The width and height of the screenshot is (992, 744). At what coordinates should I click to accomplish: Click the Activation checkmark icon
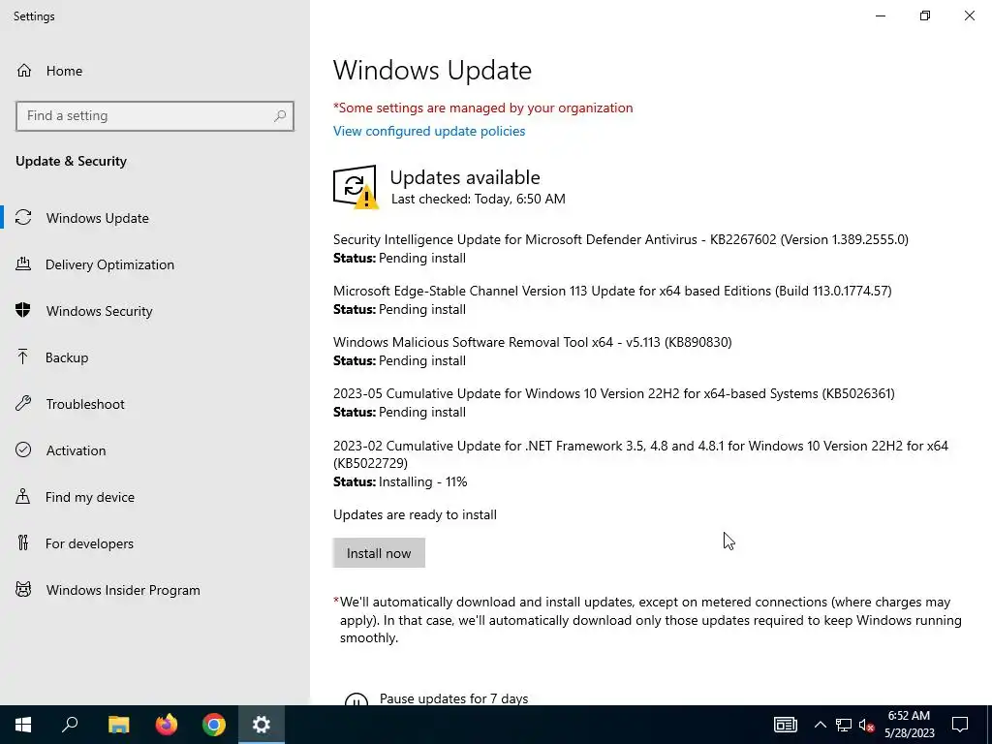pos(23,449)
